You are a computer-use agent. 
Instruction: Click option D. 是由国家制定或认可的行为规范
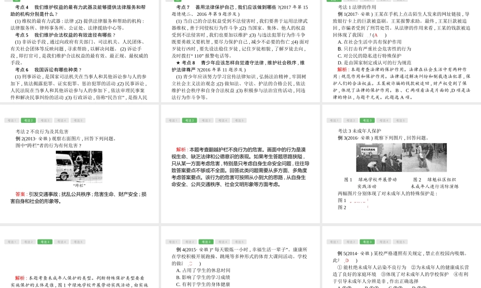coord(374,63)
